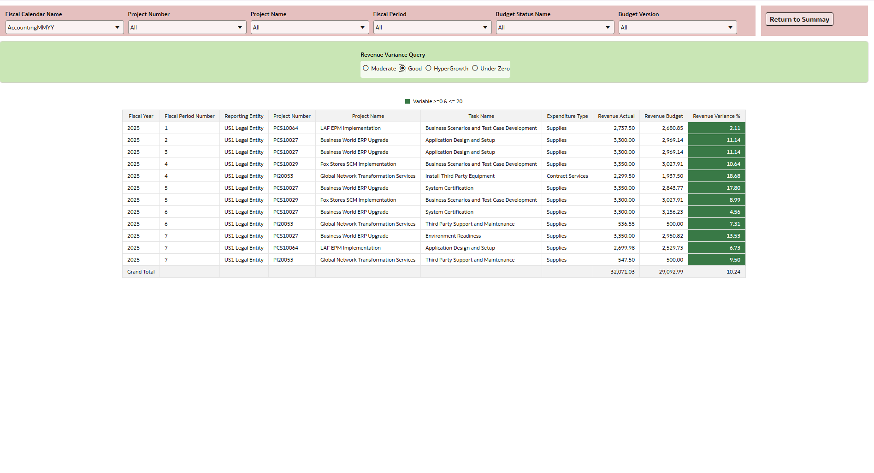This screenshot has width=874, height=473.
Task: Click the Revenue Variance % column header
Action: coord(716,116)
